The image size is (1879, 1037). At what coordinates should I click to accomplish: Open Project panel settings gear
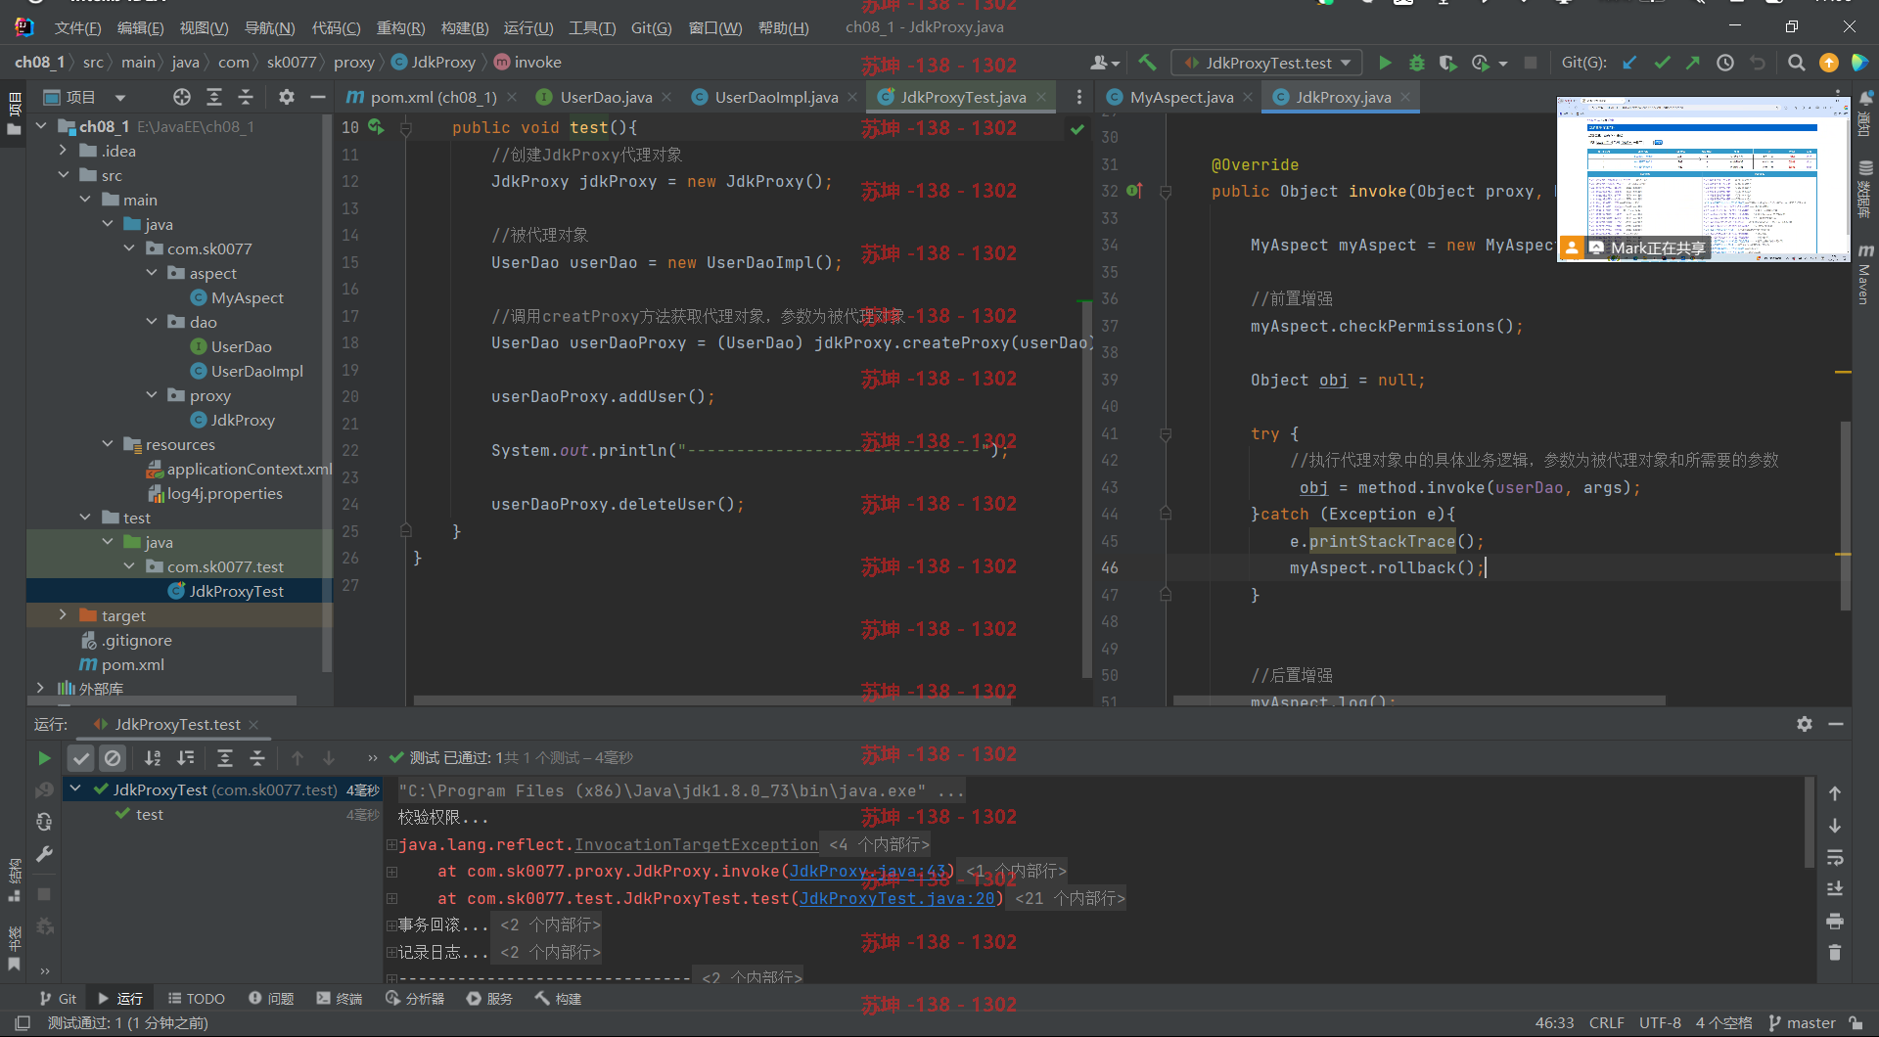coord(286,97)
